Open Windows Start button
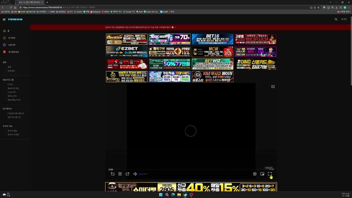Image resolution: width=352 pixels, height=198 pixels. click(x=161, y=195)
